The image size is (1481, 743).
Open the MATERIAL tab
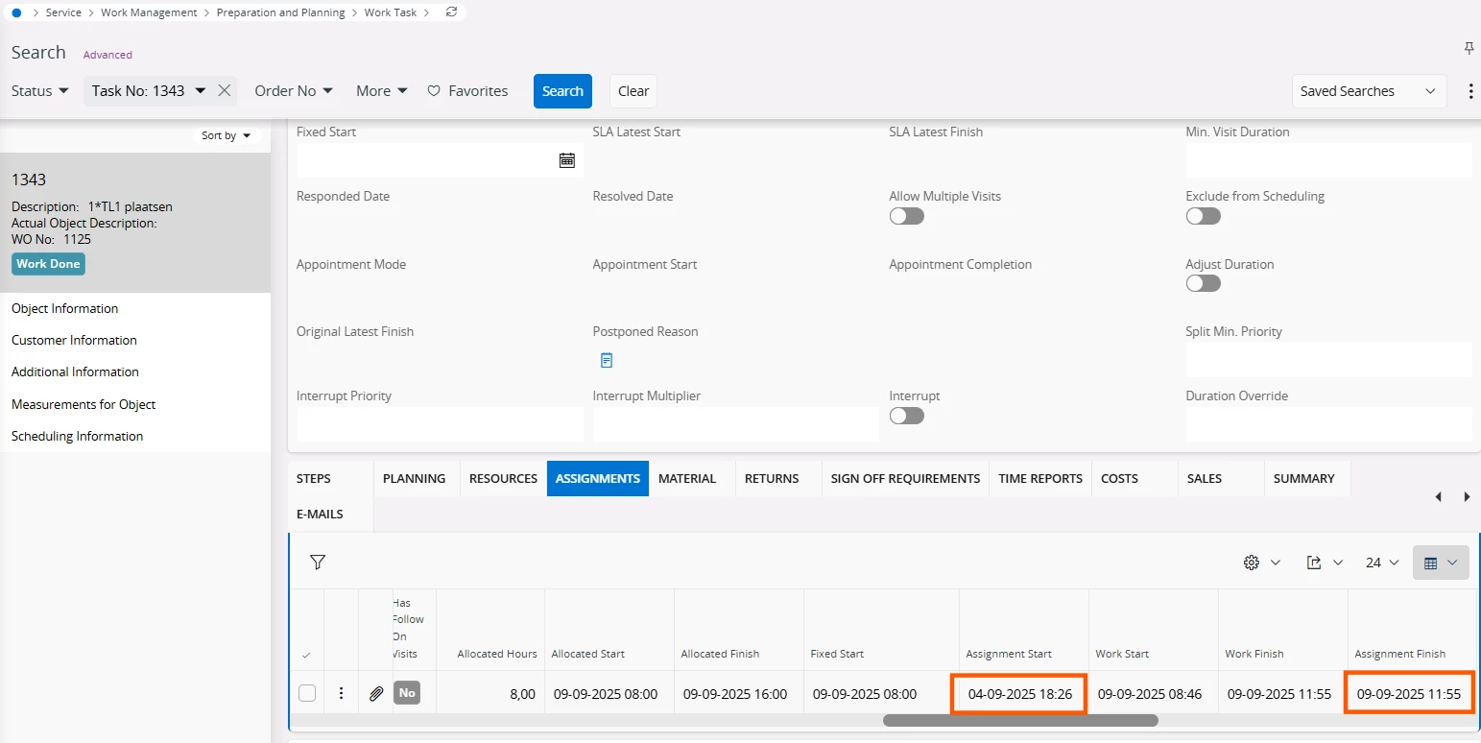pyautogui.click(x=687, y=478)
